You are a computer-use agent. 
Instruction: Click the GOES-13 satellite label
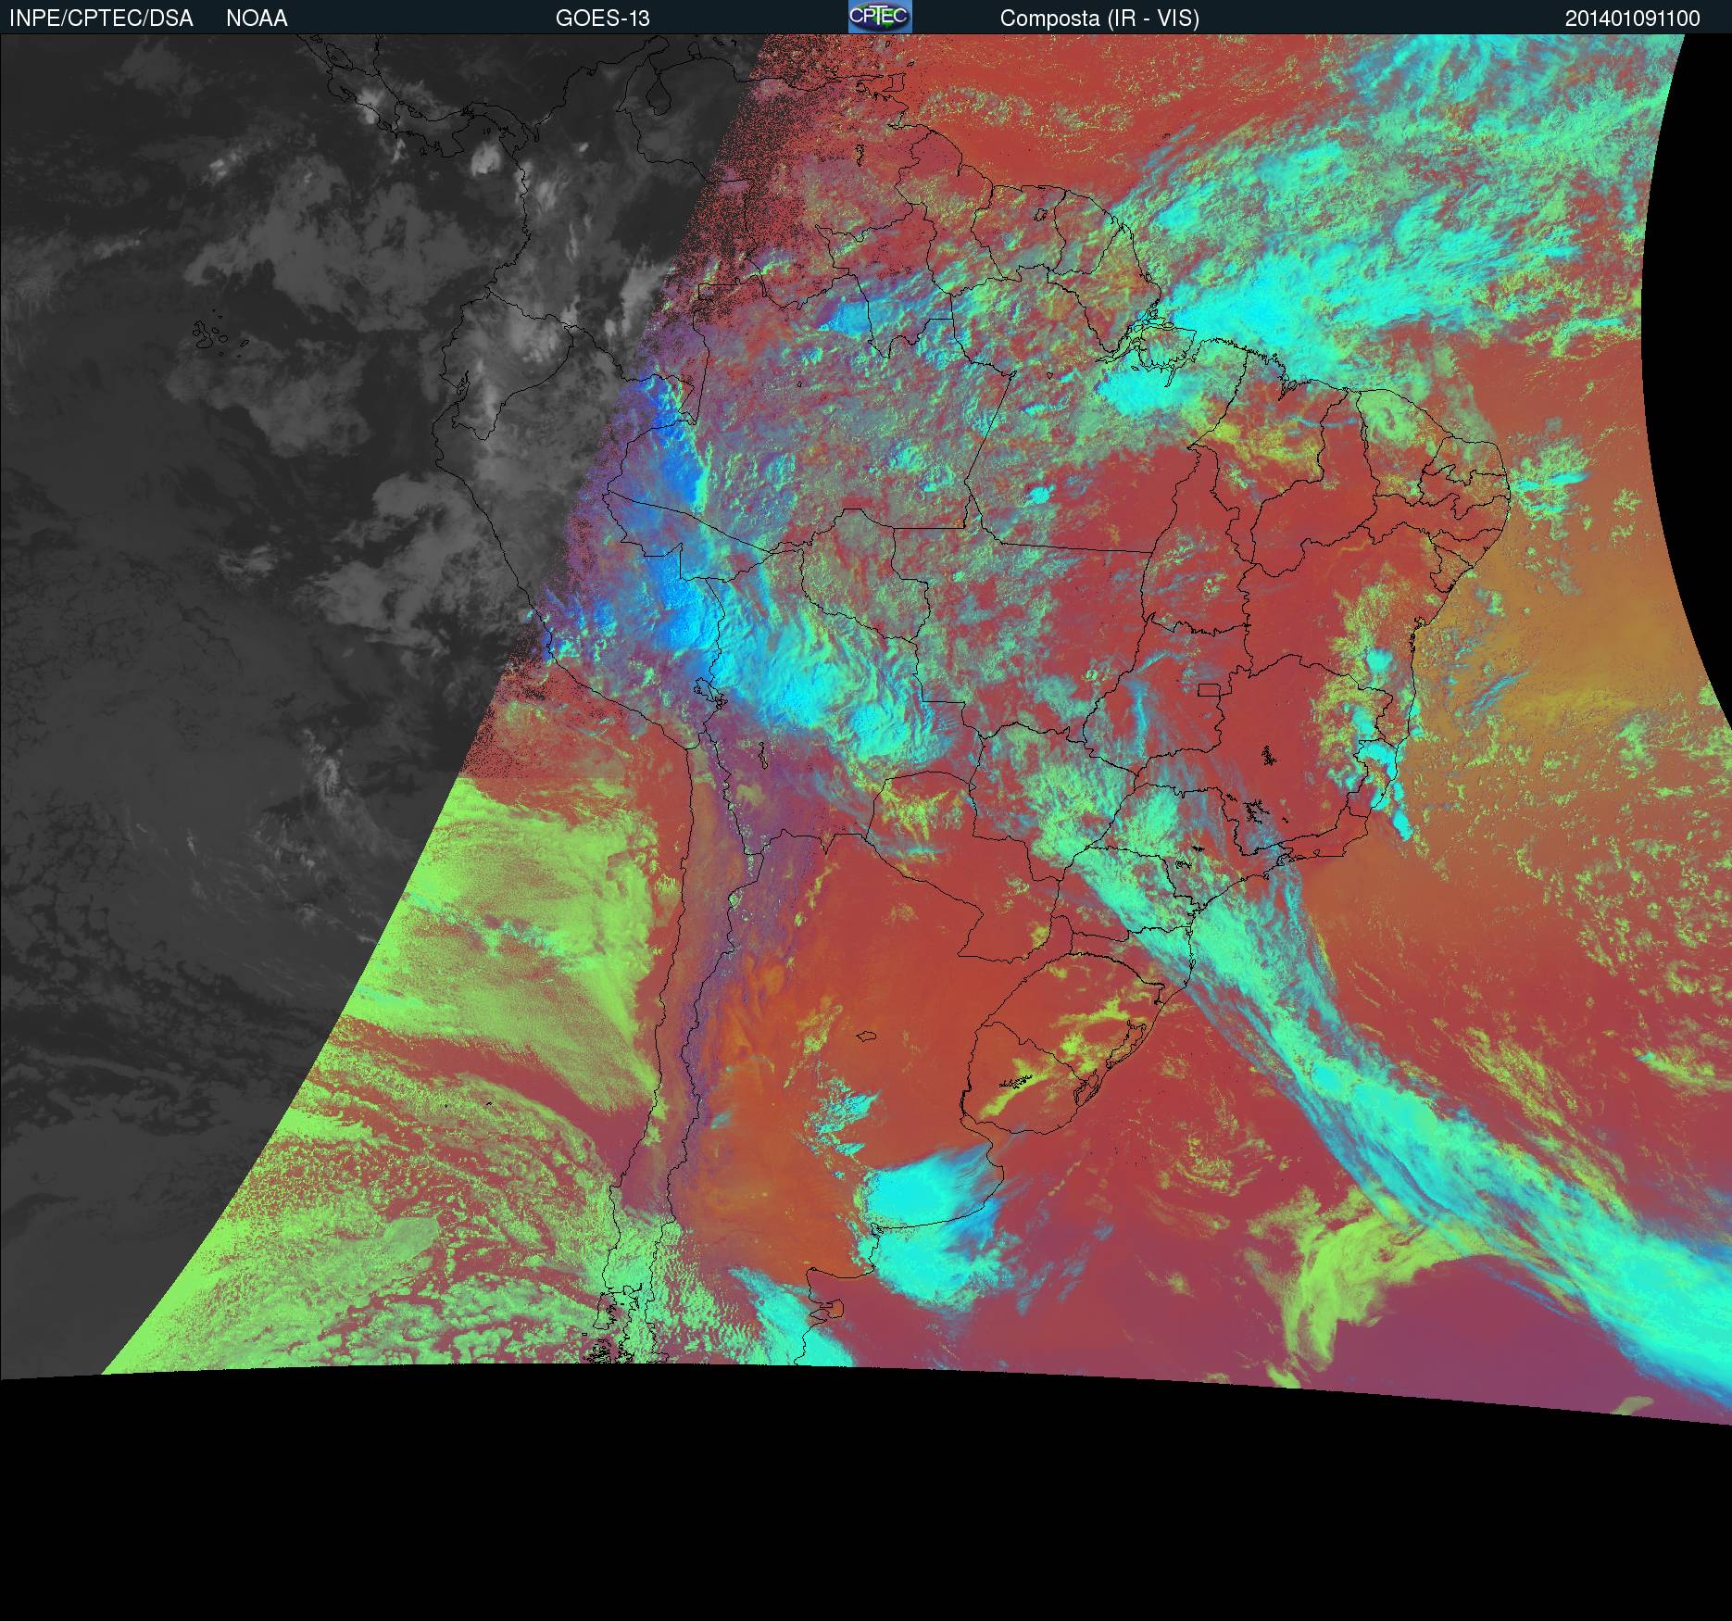(x=602, y=19)
